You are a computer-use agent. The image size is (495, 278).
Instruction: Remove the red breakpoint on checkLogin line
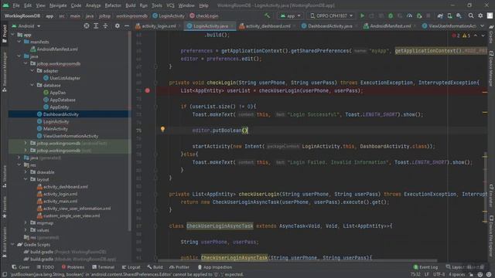(148, 90)
